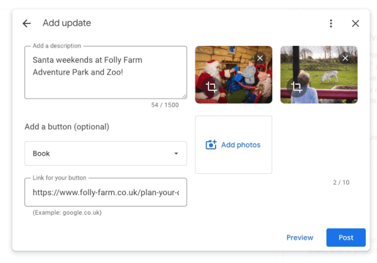Grab the description box resize handle
Screen dimensions: 377x263
pos(184,96)
